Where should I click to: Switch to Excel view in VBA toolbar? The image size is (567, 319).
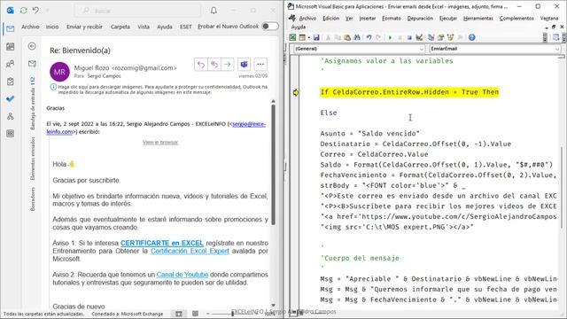point(292,37)
